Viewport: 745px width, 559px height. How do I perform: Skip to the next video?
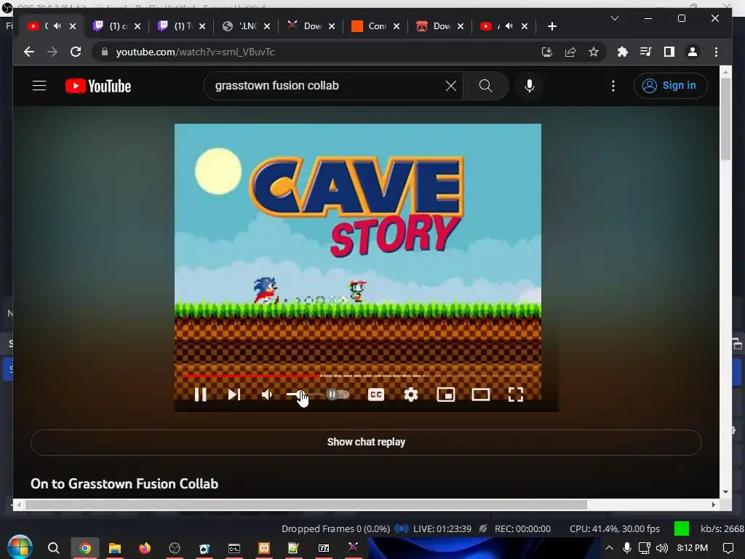pos(234,395)
